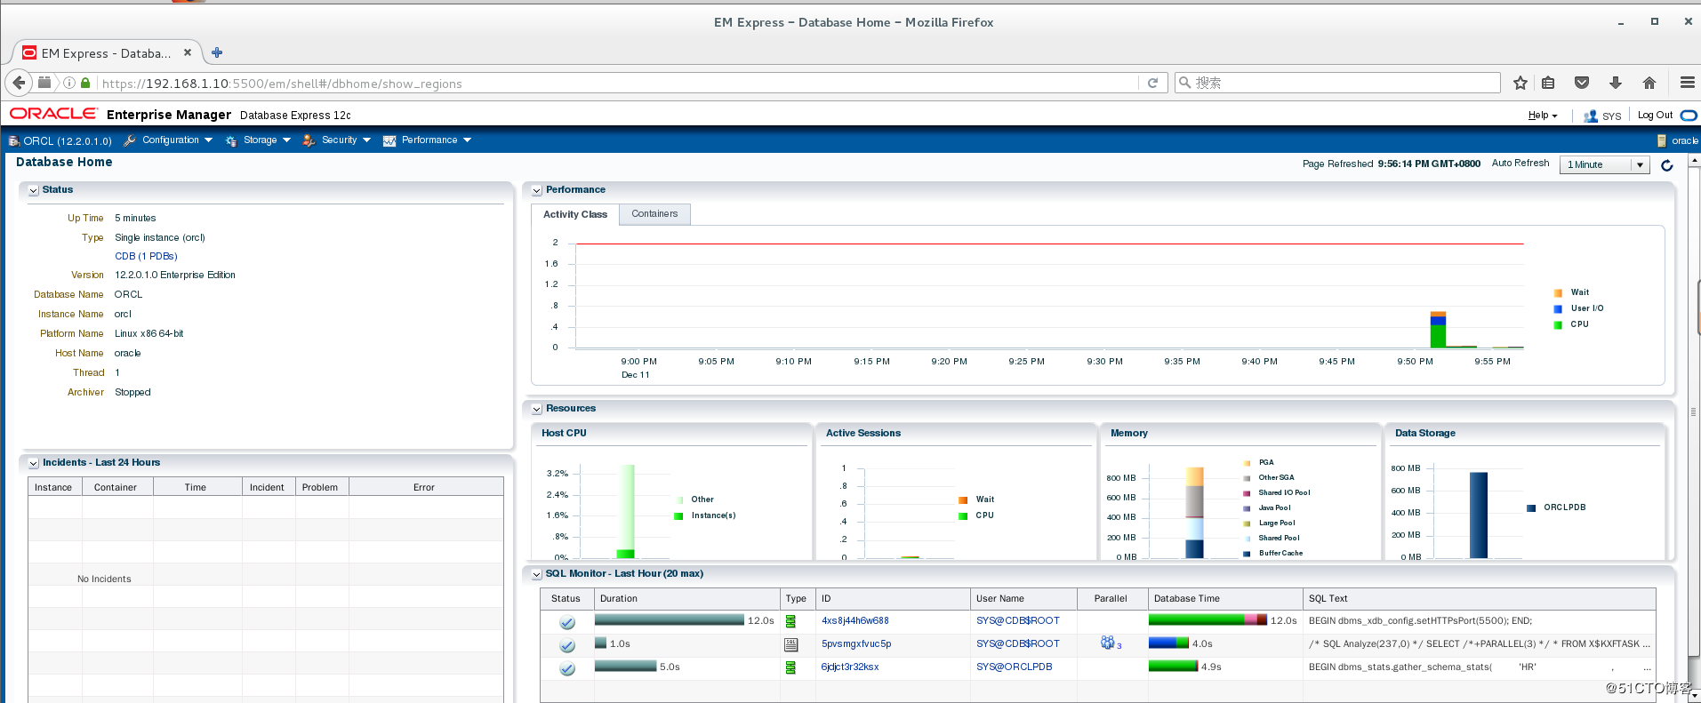Click the Log Out power icon

pyautogui.click(x=1689, y=116)
